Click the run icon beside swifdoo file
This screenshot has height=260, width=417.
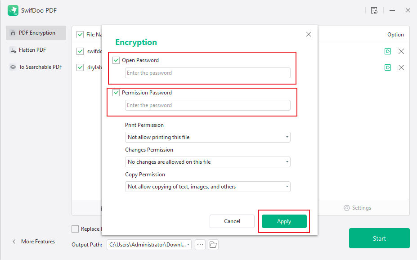(x=388, y=51)
